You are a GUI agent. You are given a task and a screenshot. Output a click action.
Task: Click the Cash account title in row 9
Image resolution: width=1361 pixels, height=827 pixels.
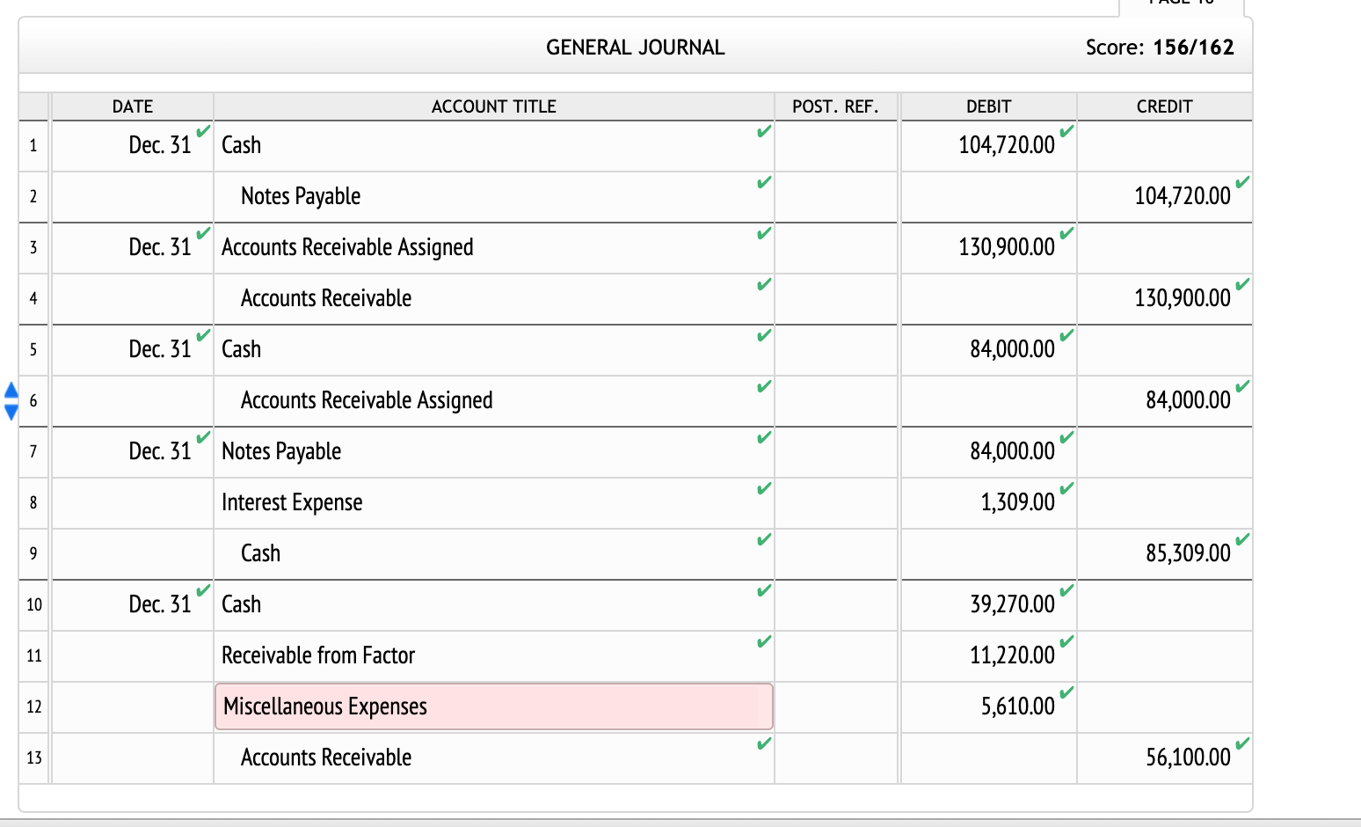click(260, 553)
